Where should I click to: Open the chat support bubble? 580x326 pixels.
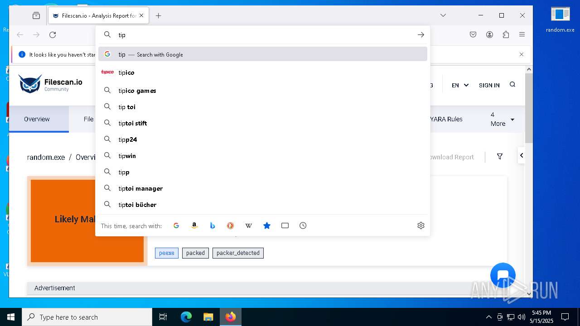pyautogui.click(x=503, y=275)
